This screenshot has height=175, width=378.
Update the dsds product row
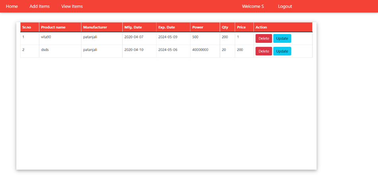pos(282,51)
